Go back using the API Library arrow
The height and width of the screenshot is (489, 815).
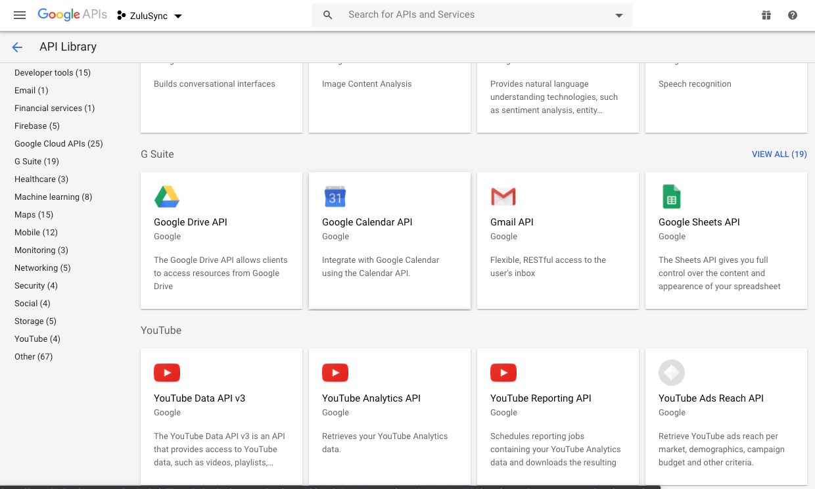point(17,47)
